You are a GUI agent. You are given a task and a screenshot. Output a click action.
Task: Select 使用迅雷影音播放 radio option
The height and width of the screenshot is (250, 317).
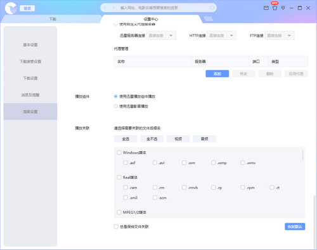[115, 106]
